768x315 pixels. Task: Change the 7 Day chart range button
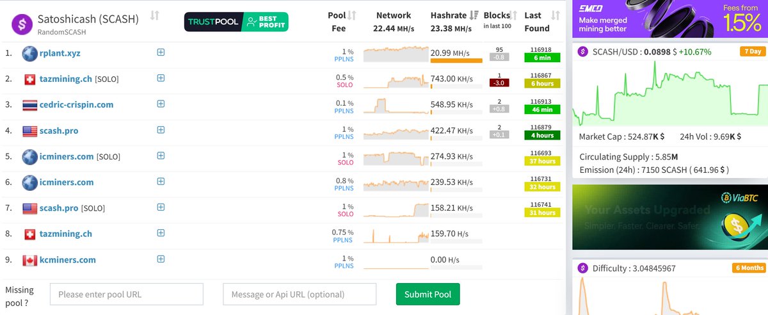click(x=751, y=51)
